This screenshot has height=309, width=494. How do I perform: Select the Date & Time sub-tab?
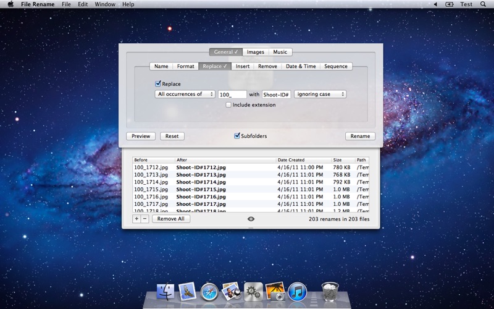(x=301, y=66)
